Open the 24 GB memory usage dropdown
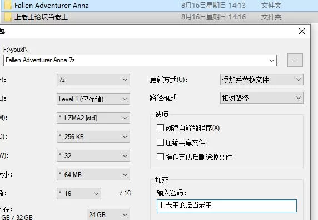 [x=108, y=214]
